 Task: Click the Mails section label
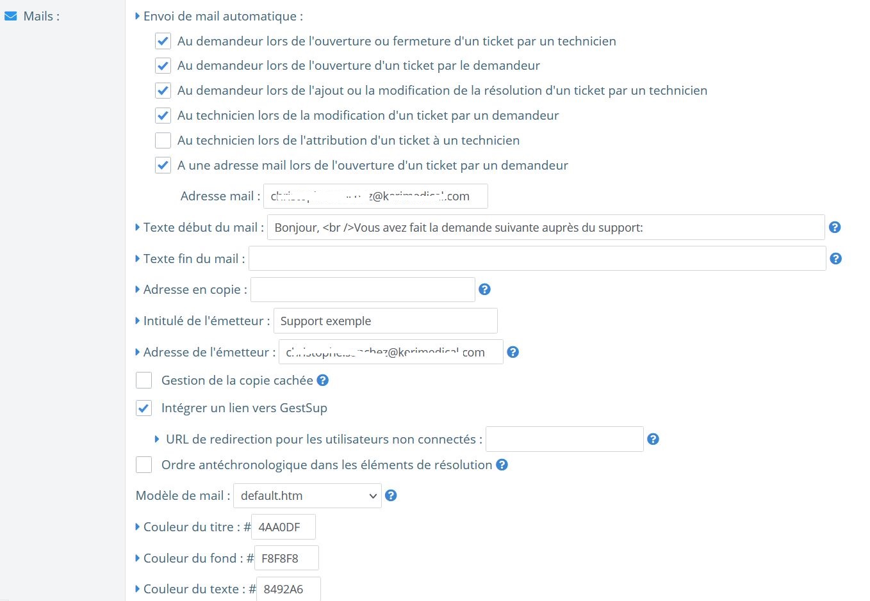pos(42,17)
